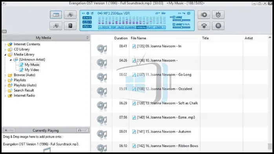Click the playlist vertical scrollbar thumb
The height and width of the screenshot is (154, 274).
click(x=270, y=147)
